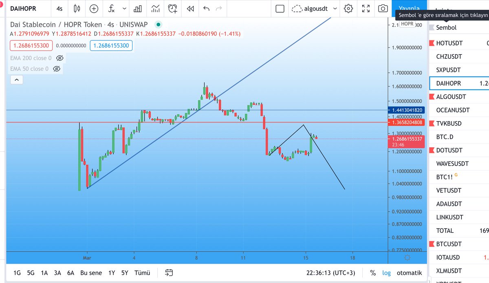Toggle log scale

click(x=386, y=273)
